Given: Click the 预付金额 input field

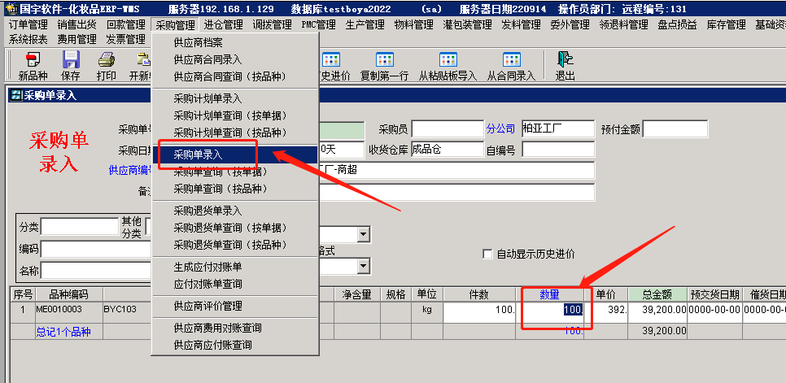Looking at the screenshot, I should [675, 128].
